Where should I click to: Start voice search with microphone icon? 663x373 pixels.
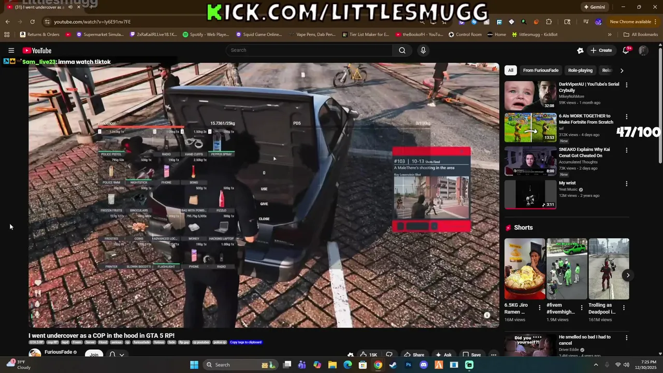pos(423,50)
